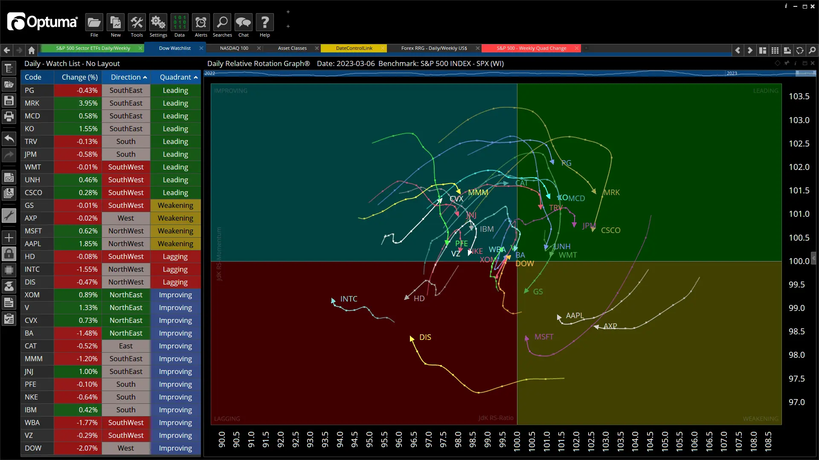Click the tile grid view icon
This screenshot has width=819, height=460.
tap(775, 50)
